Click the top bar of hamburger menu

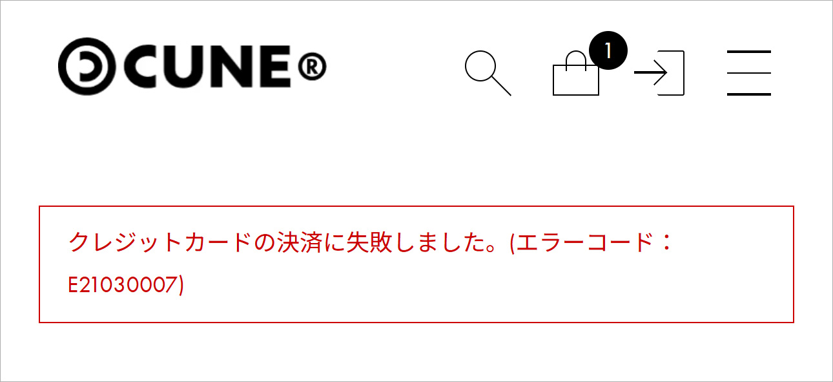point(749,52)
